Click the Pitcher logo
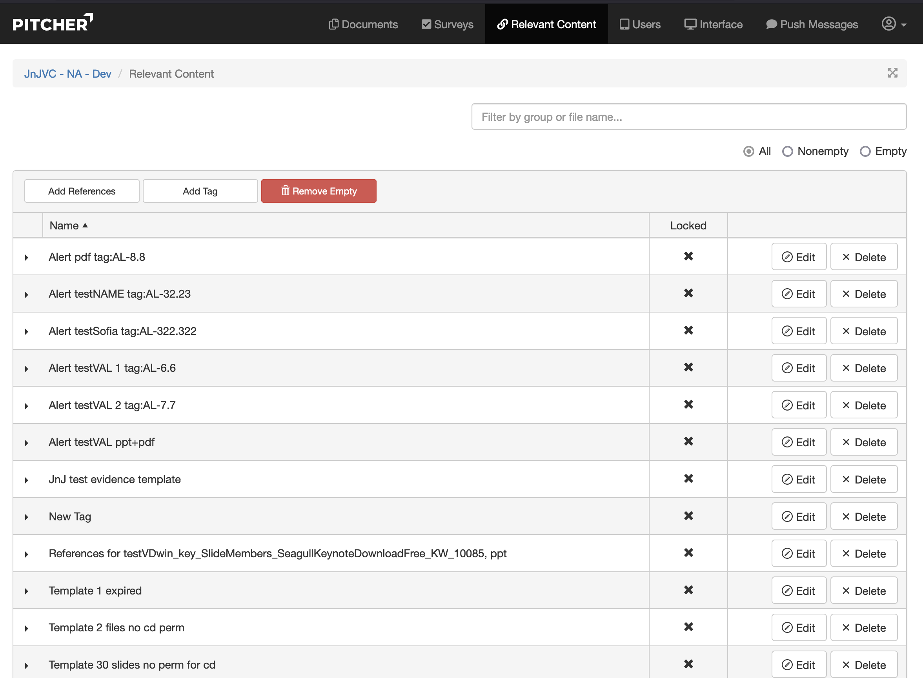Image resolution: width=923 pixels, height=678 pixels. 53,23
